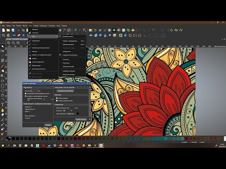Expand the highlighted 'Цвет' submenu arrow
This screenshot has width=226, height=169.
point(57,36)
